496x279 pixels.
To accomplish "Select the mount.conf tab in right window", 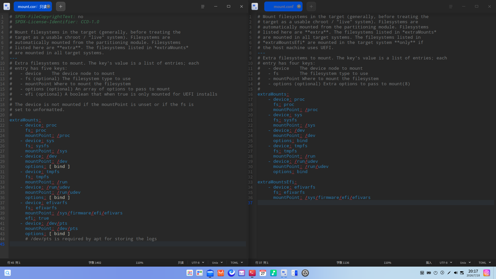I will (283, 6).
